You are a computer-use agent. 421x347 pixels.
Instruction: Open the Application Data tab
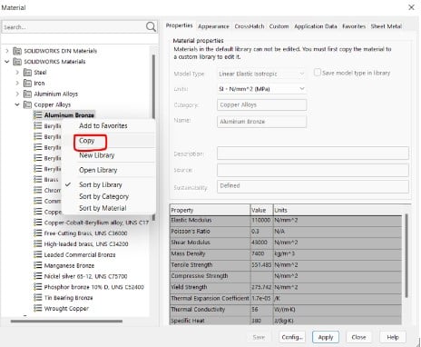[x=316, y=26]
